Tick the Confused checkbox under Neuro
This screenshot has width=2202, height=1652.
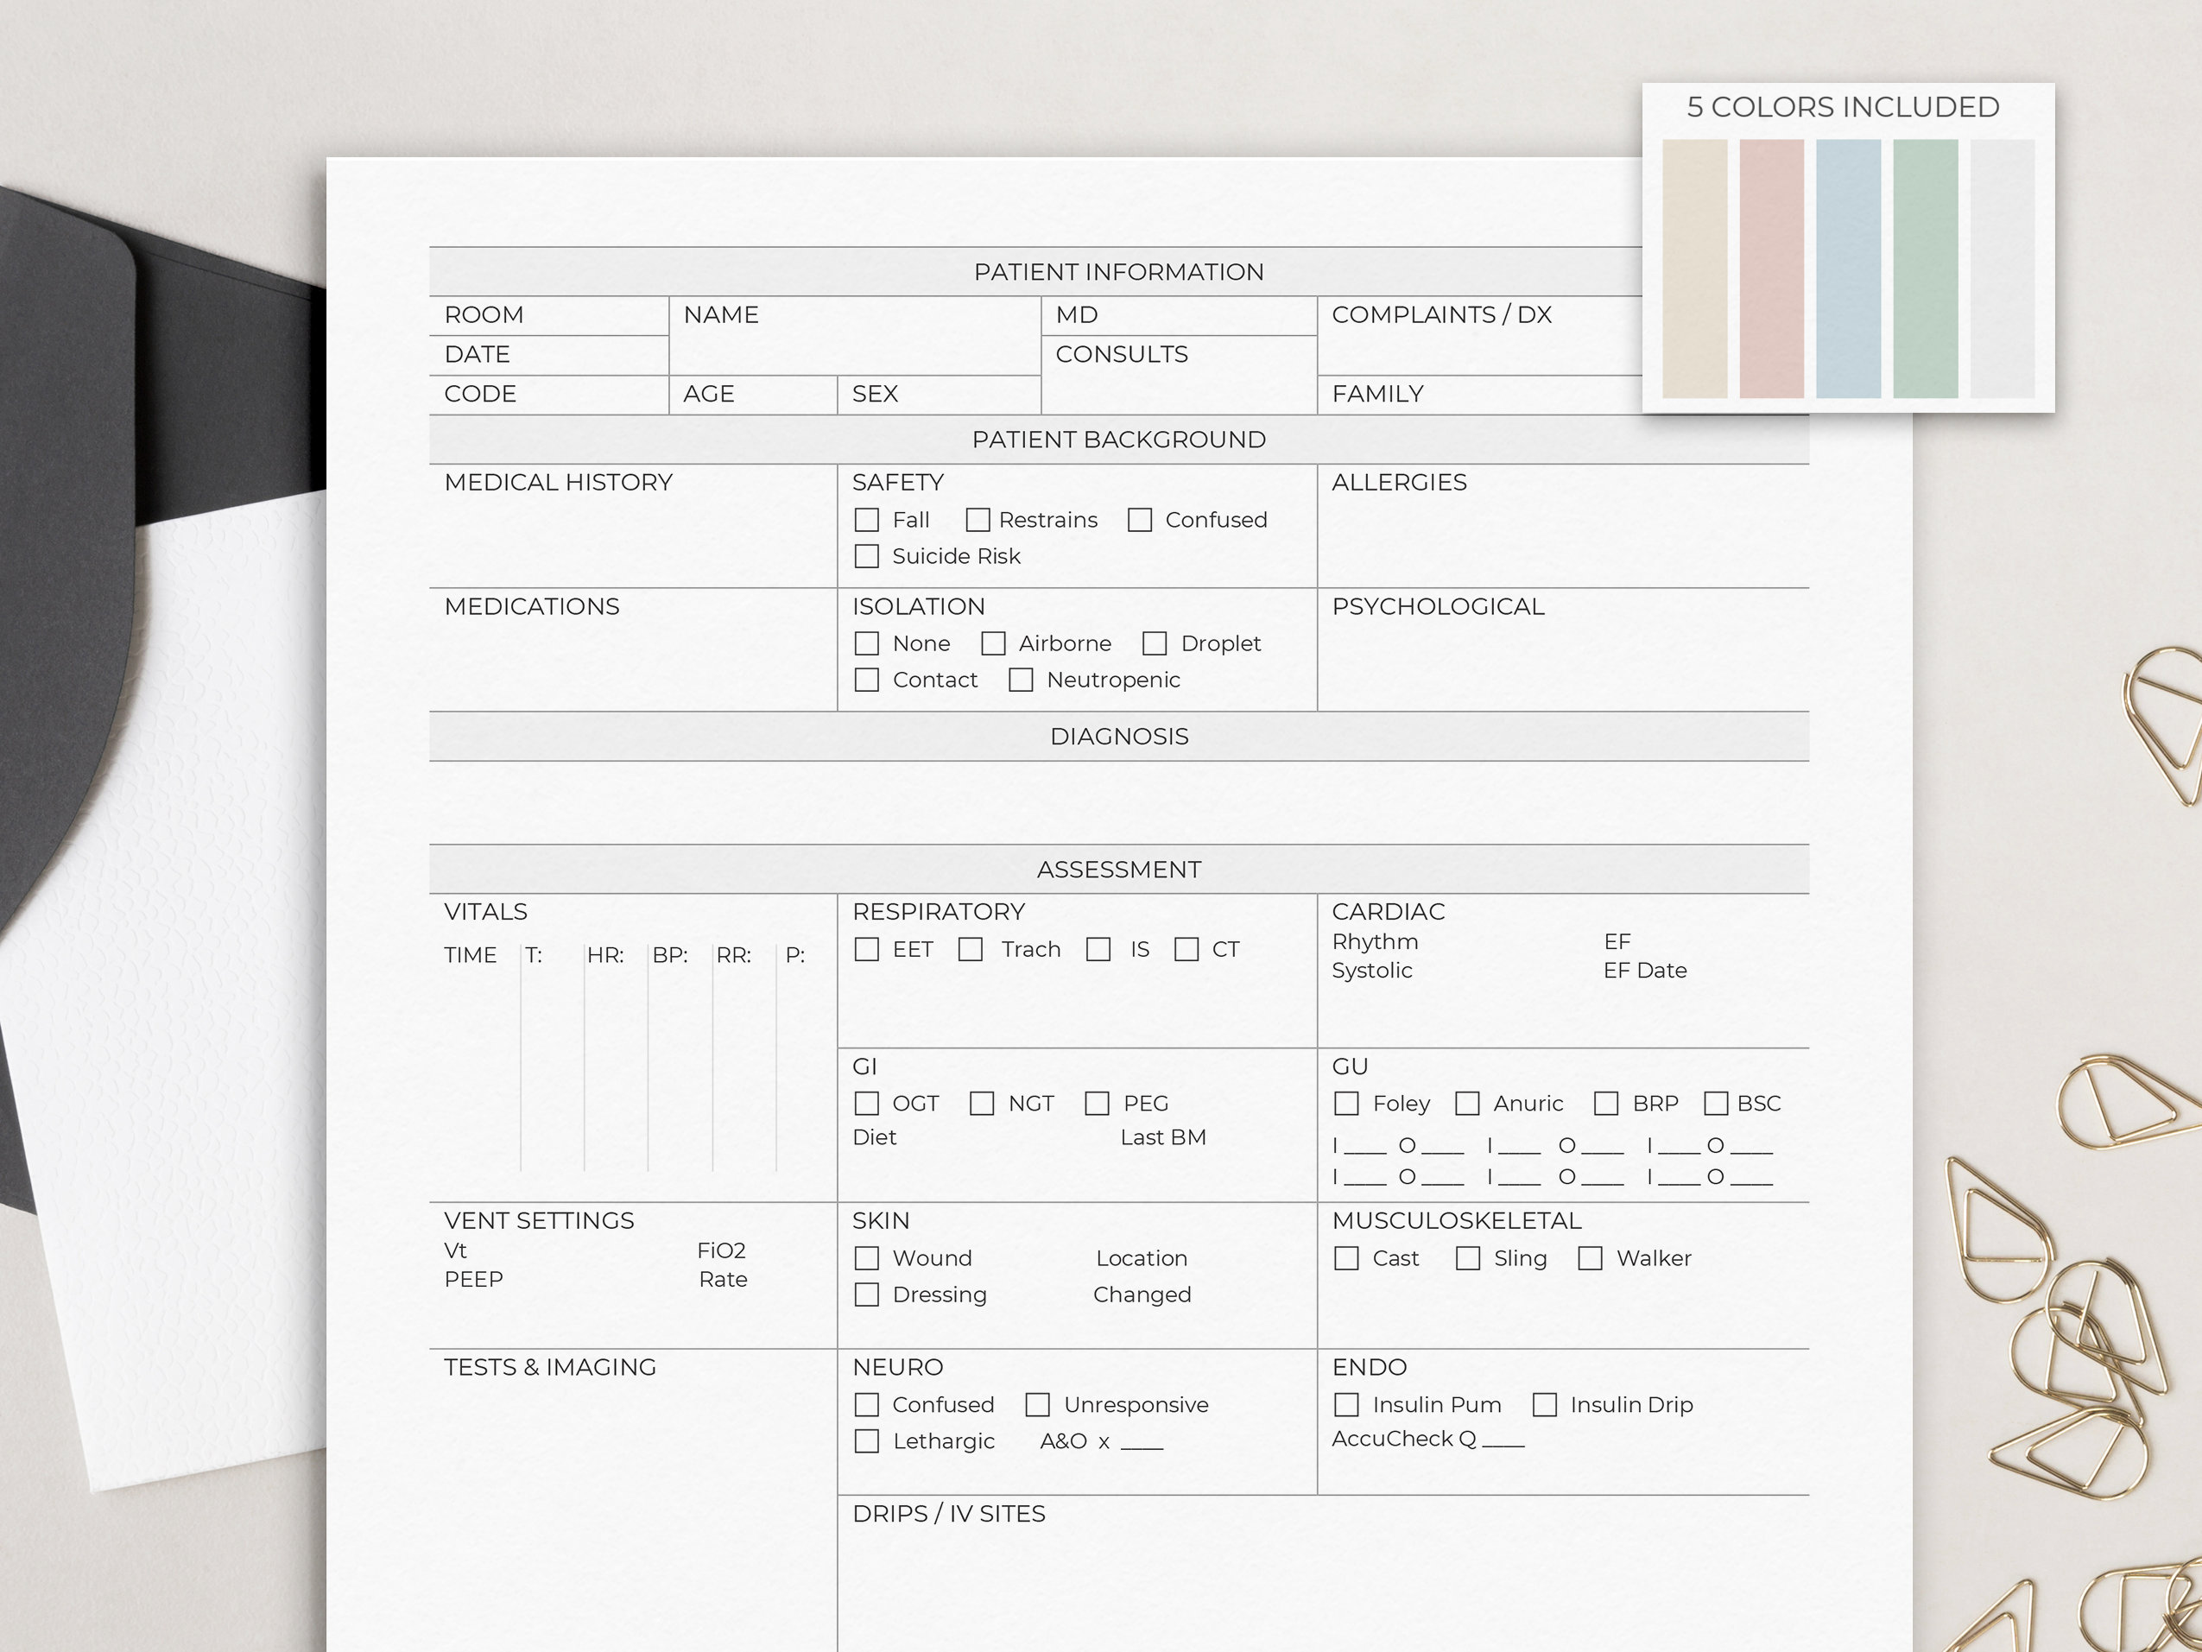coord(867,1404)
